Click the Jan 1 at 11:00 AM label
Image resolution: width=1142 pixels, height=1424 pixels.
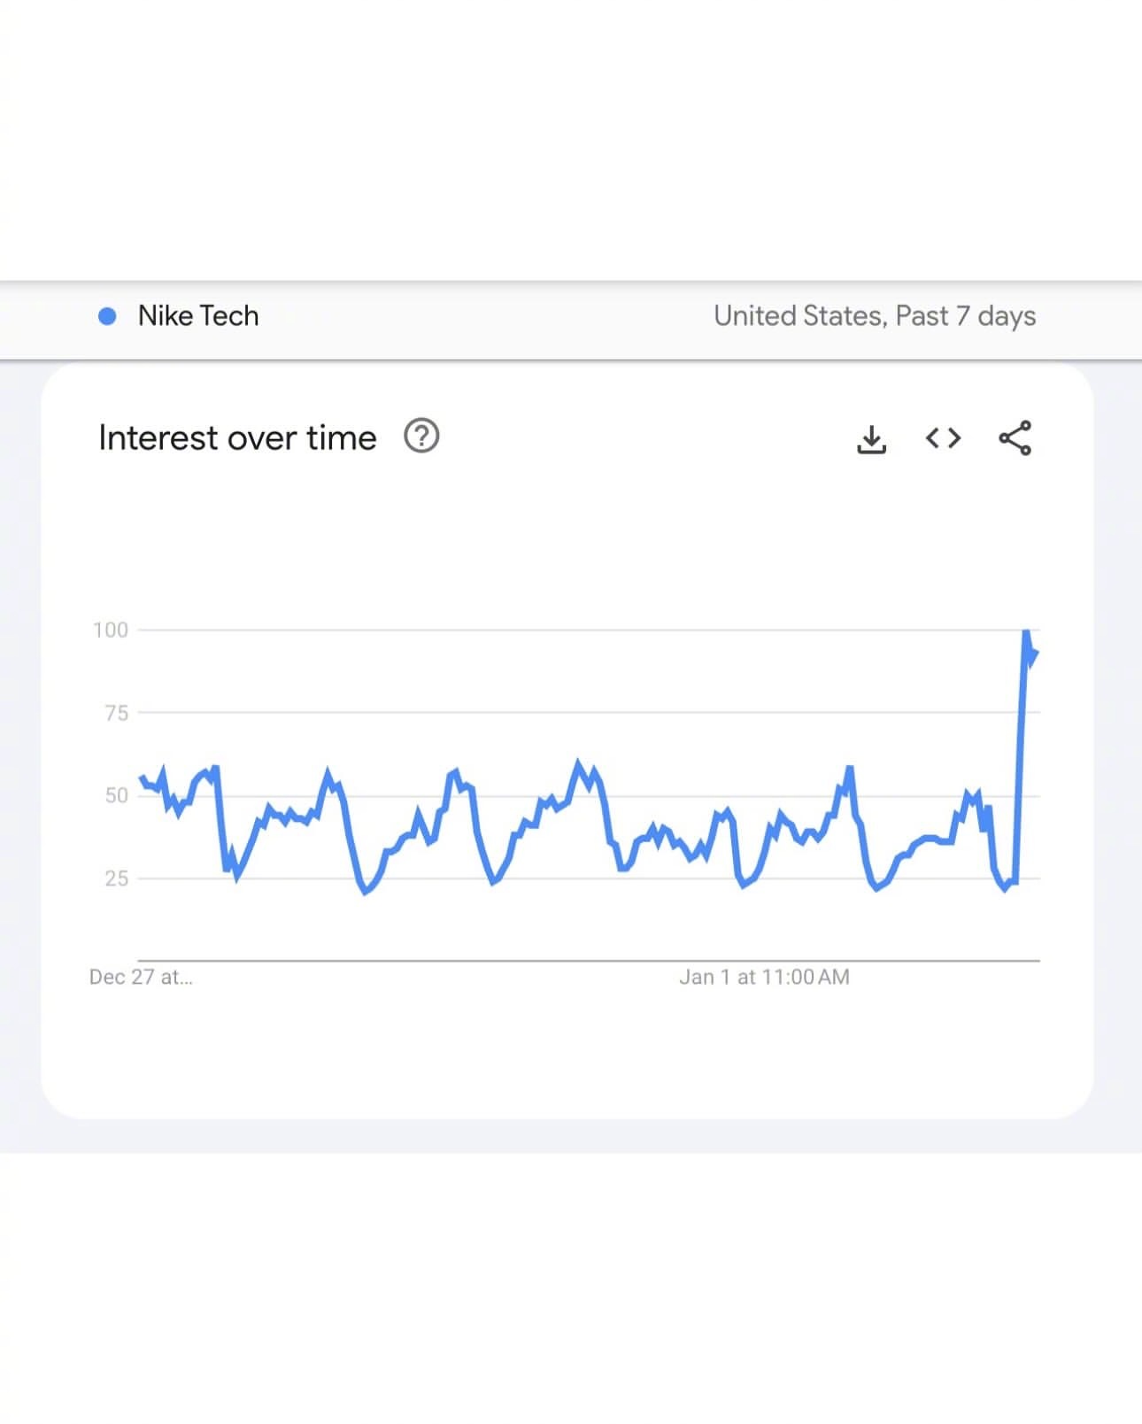764,977
